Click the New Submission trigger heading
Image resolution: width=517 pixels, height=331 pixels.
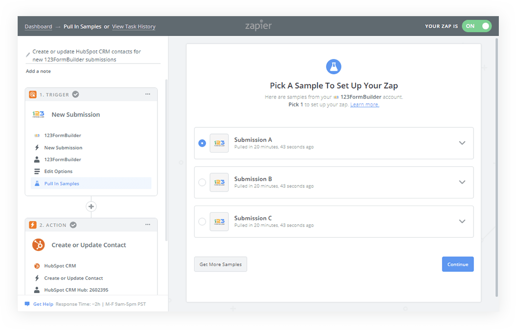(x=76, y=114)
